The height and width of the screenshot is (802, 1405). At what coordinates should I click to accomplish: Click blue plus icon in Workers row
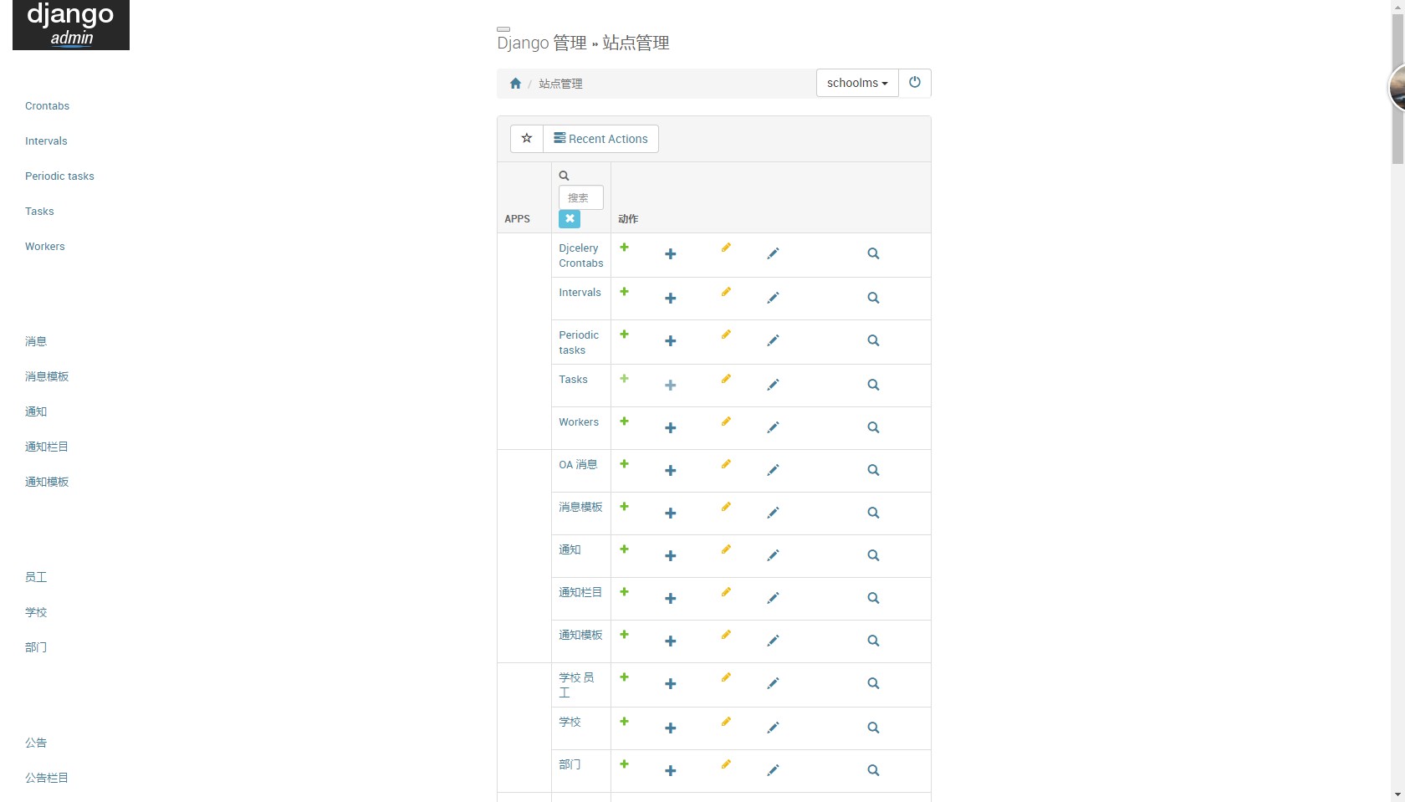[671, 427]
